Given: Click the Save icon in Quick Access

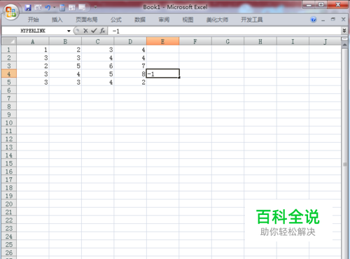Looking at the screenshot, I should pos(28,8).
